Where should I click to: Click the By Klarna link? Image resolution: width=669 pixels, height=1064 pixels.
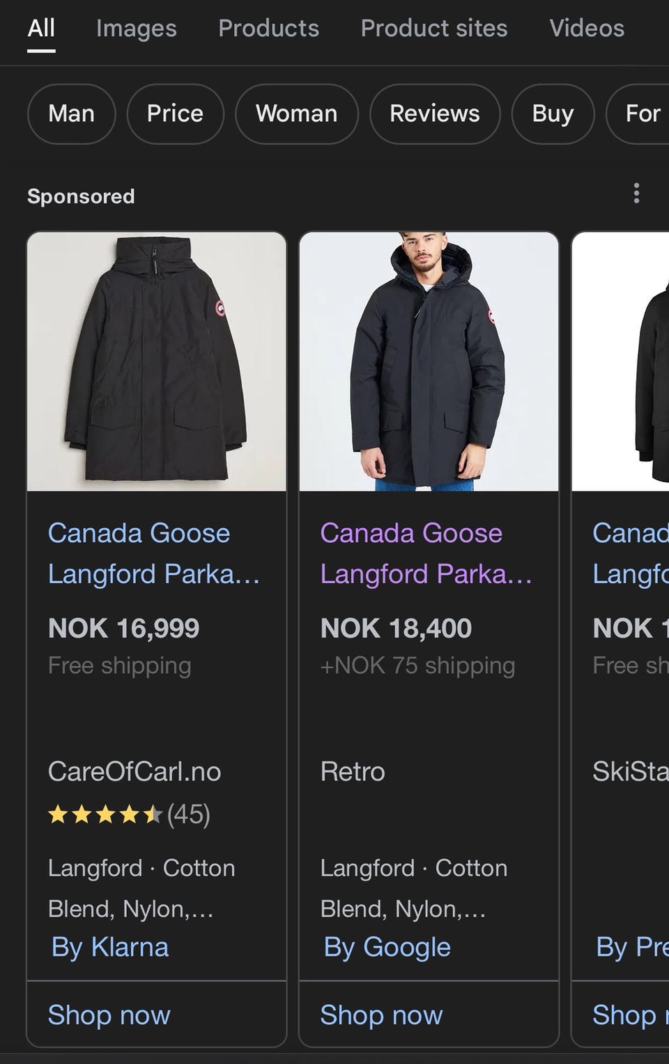(x=110, y=947)
